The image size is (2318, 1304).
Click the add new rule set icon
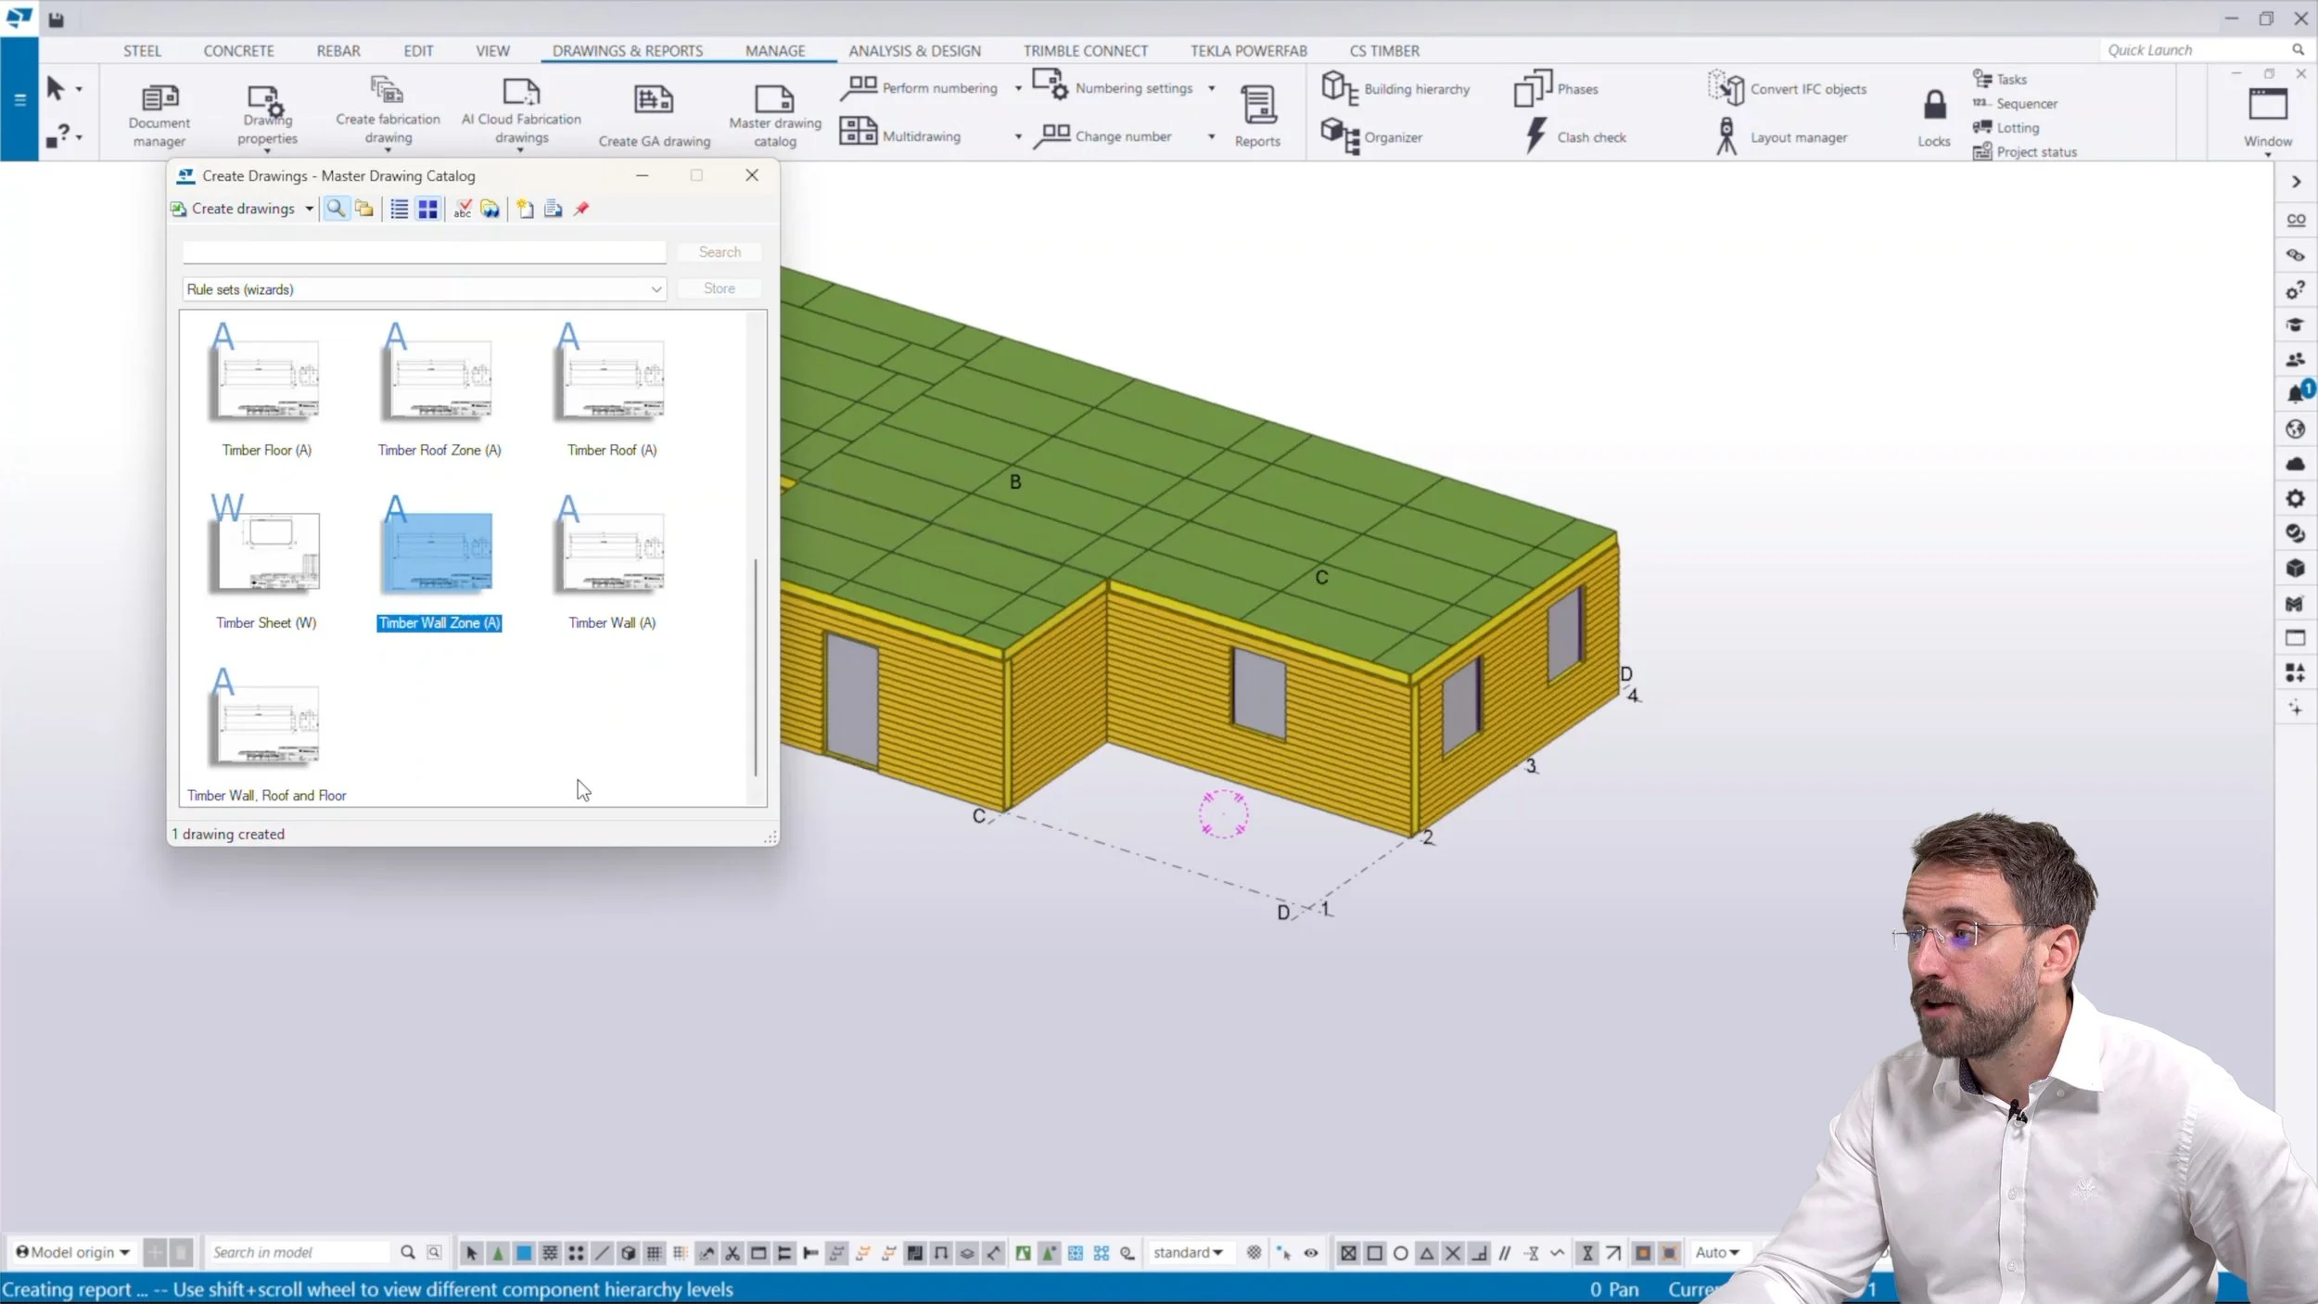(525, 209)
